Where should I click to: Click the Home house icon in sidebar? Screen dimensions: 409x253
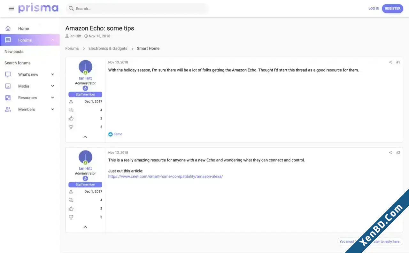coord(8,28)
